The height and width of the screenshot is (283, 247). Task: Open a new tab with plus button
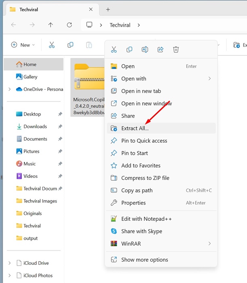tap(108, 9)
